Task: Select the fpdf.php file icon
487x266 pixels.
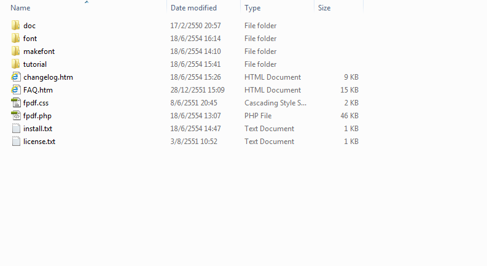Action: 16,116
